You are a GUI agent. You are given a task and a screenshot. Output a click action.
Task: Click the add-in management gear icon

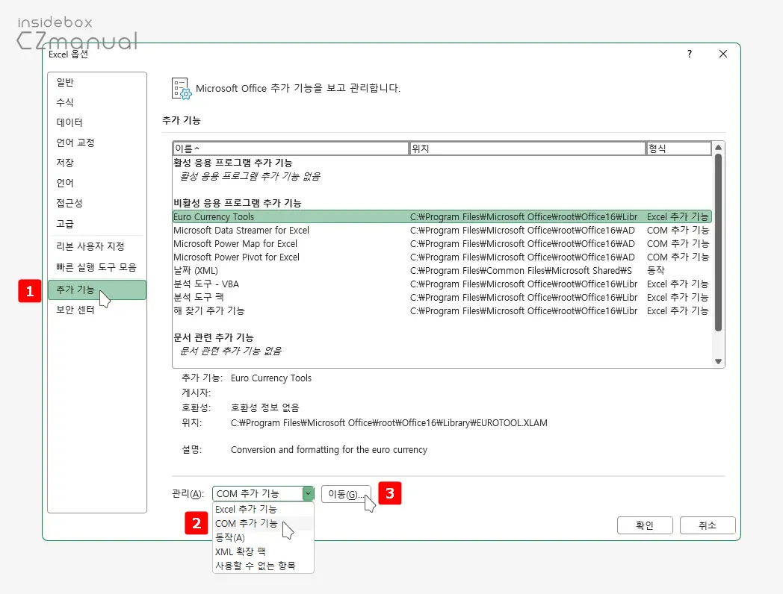click(x=181, y=90)
